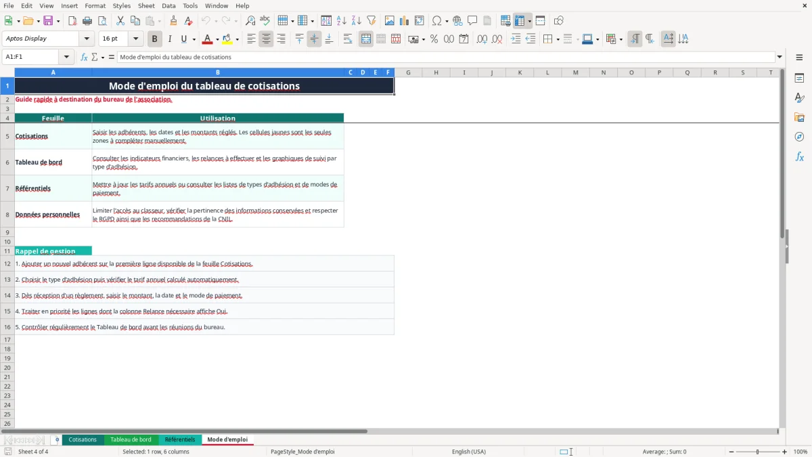Click the Increase Indent icon
Viewport: 812px width, 457px height.
pyautogui.click(x=516, y=39)
